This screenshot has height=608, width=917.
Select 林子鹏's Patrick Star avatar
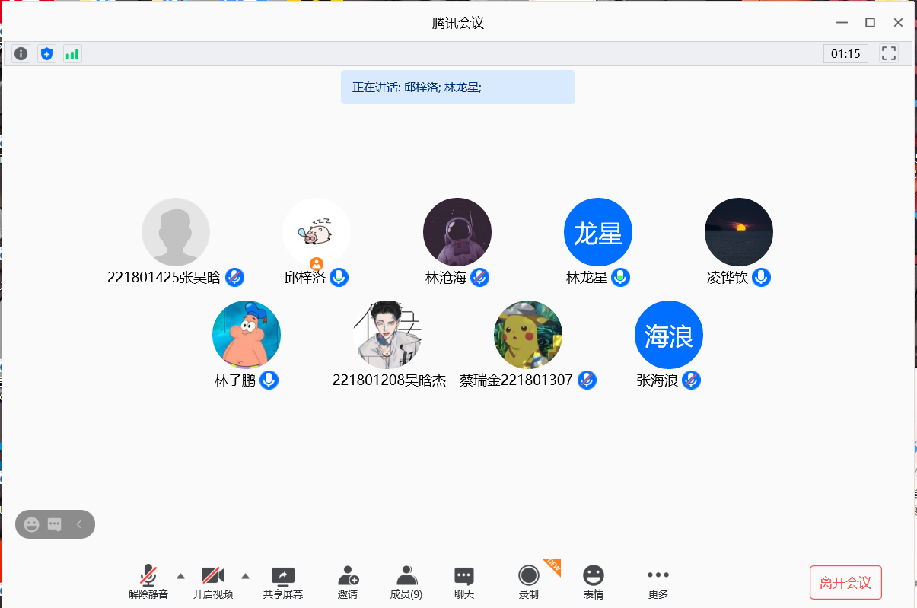(247, 335)
